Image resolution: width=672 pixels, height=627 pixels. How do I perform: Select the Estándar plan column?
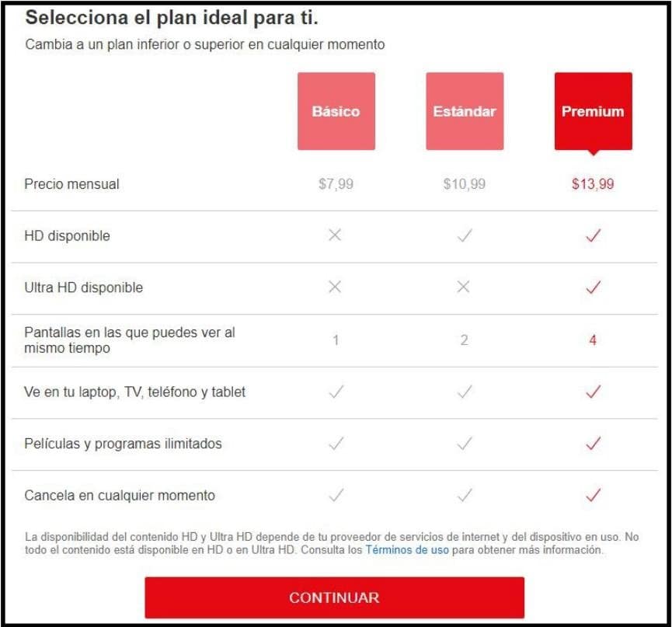point(464,110)
